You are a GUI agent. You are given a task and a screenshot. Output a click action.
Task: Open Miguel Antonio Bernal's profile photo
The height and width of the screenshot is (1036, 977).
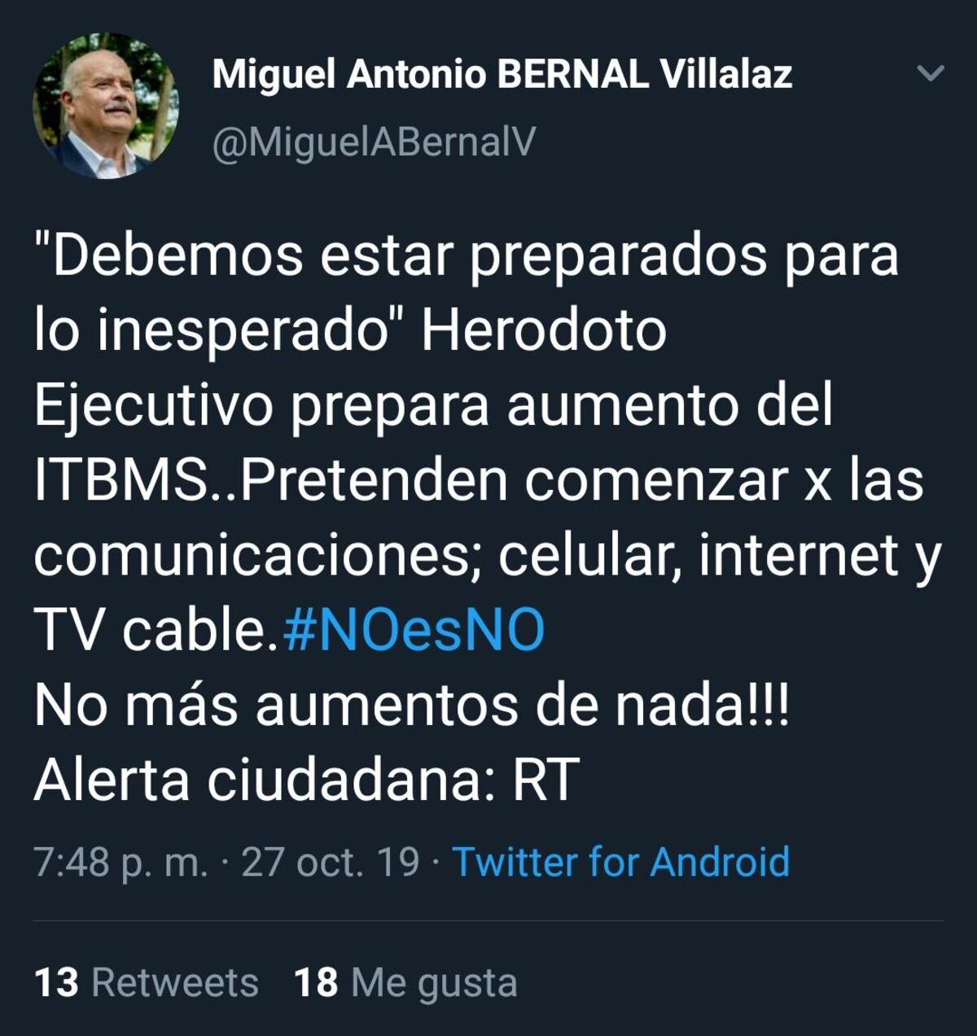coord(106,106)
